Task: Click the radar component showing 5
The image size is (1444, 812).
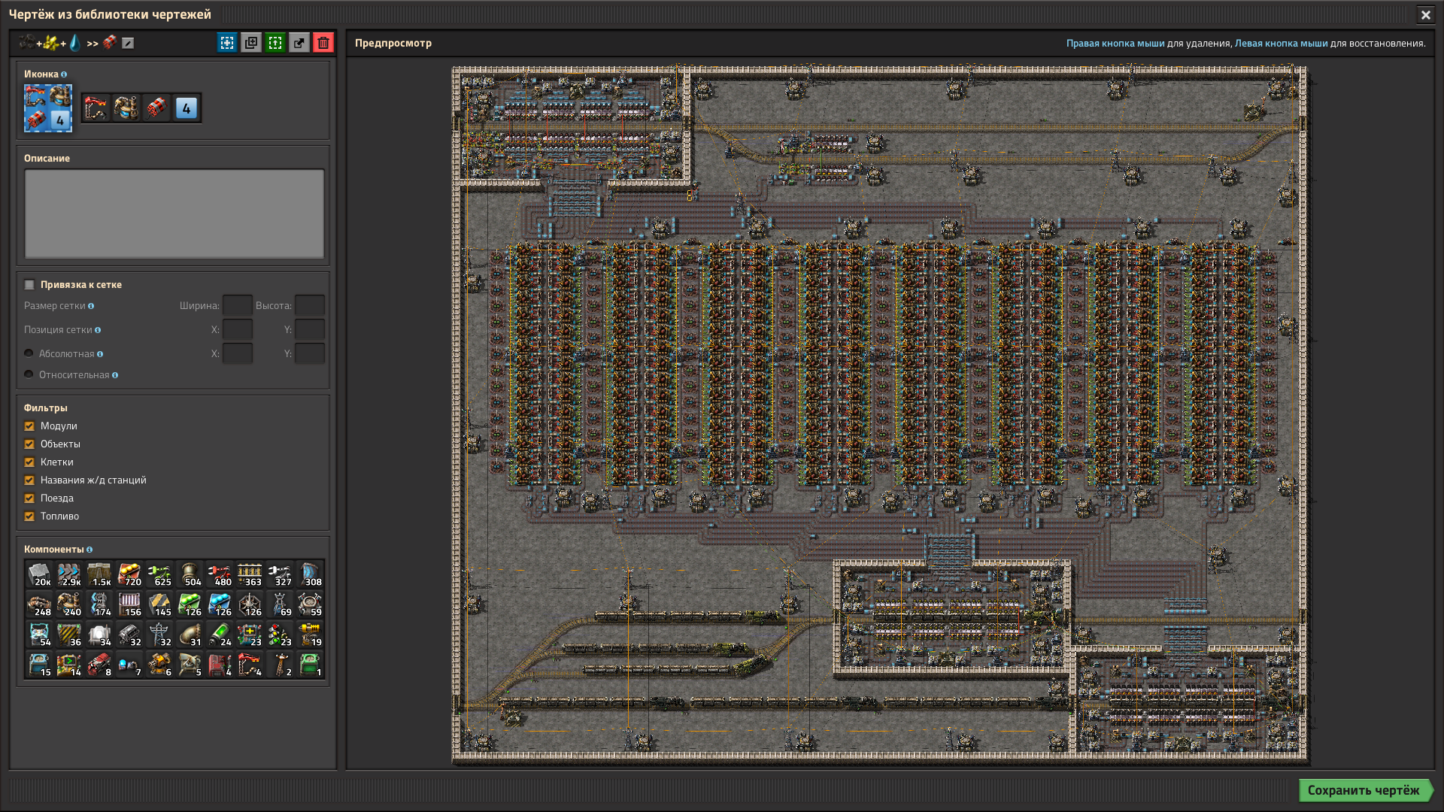Action: coord(190,665)
